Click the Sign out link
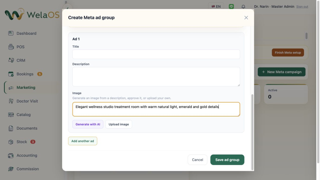Viewport: 320px width, 180px height. point(302,7)
